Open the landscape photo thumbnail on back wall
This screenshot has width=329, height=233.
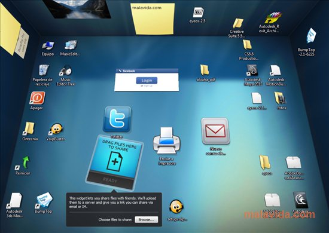tap(77, 9)
